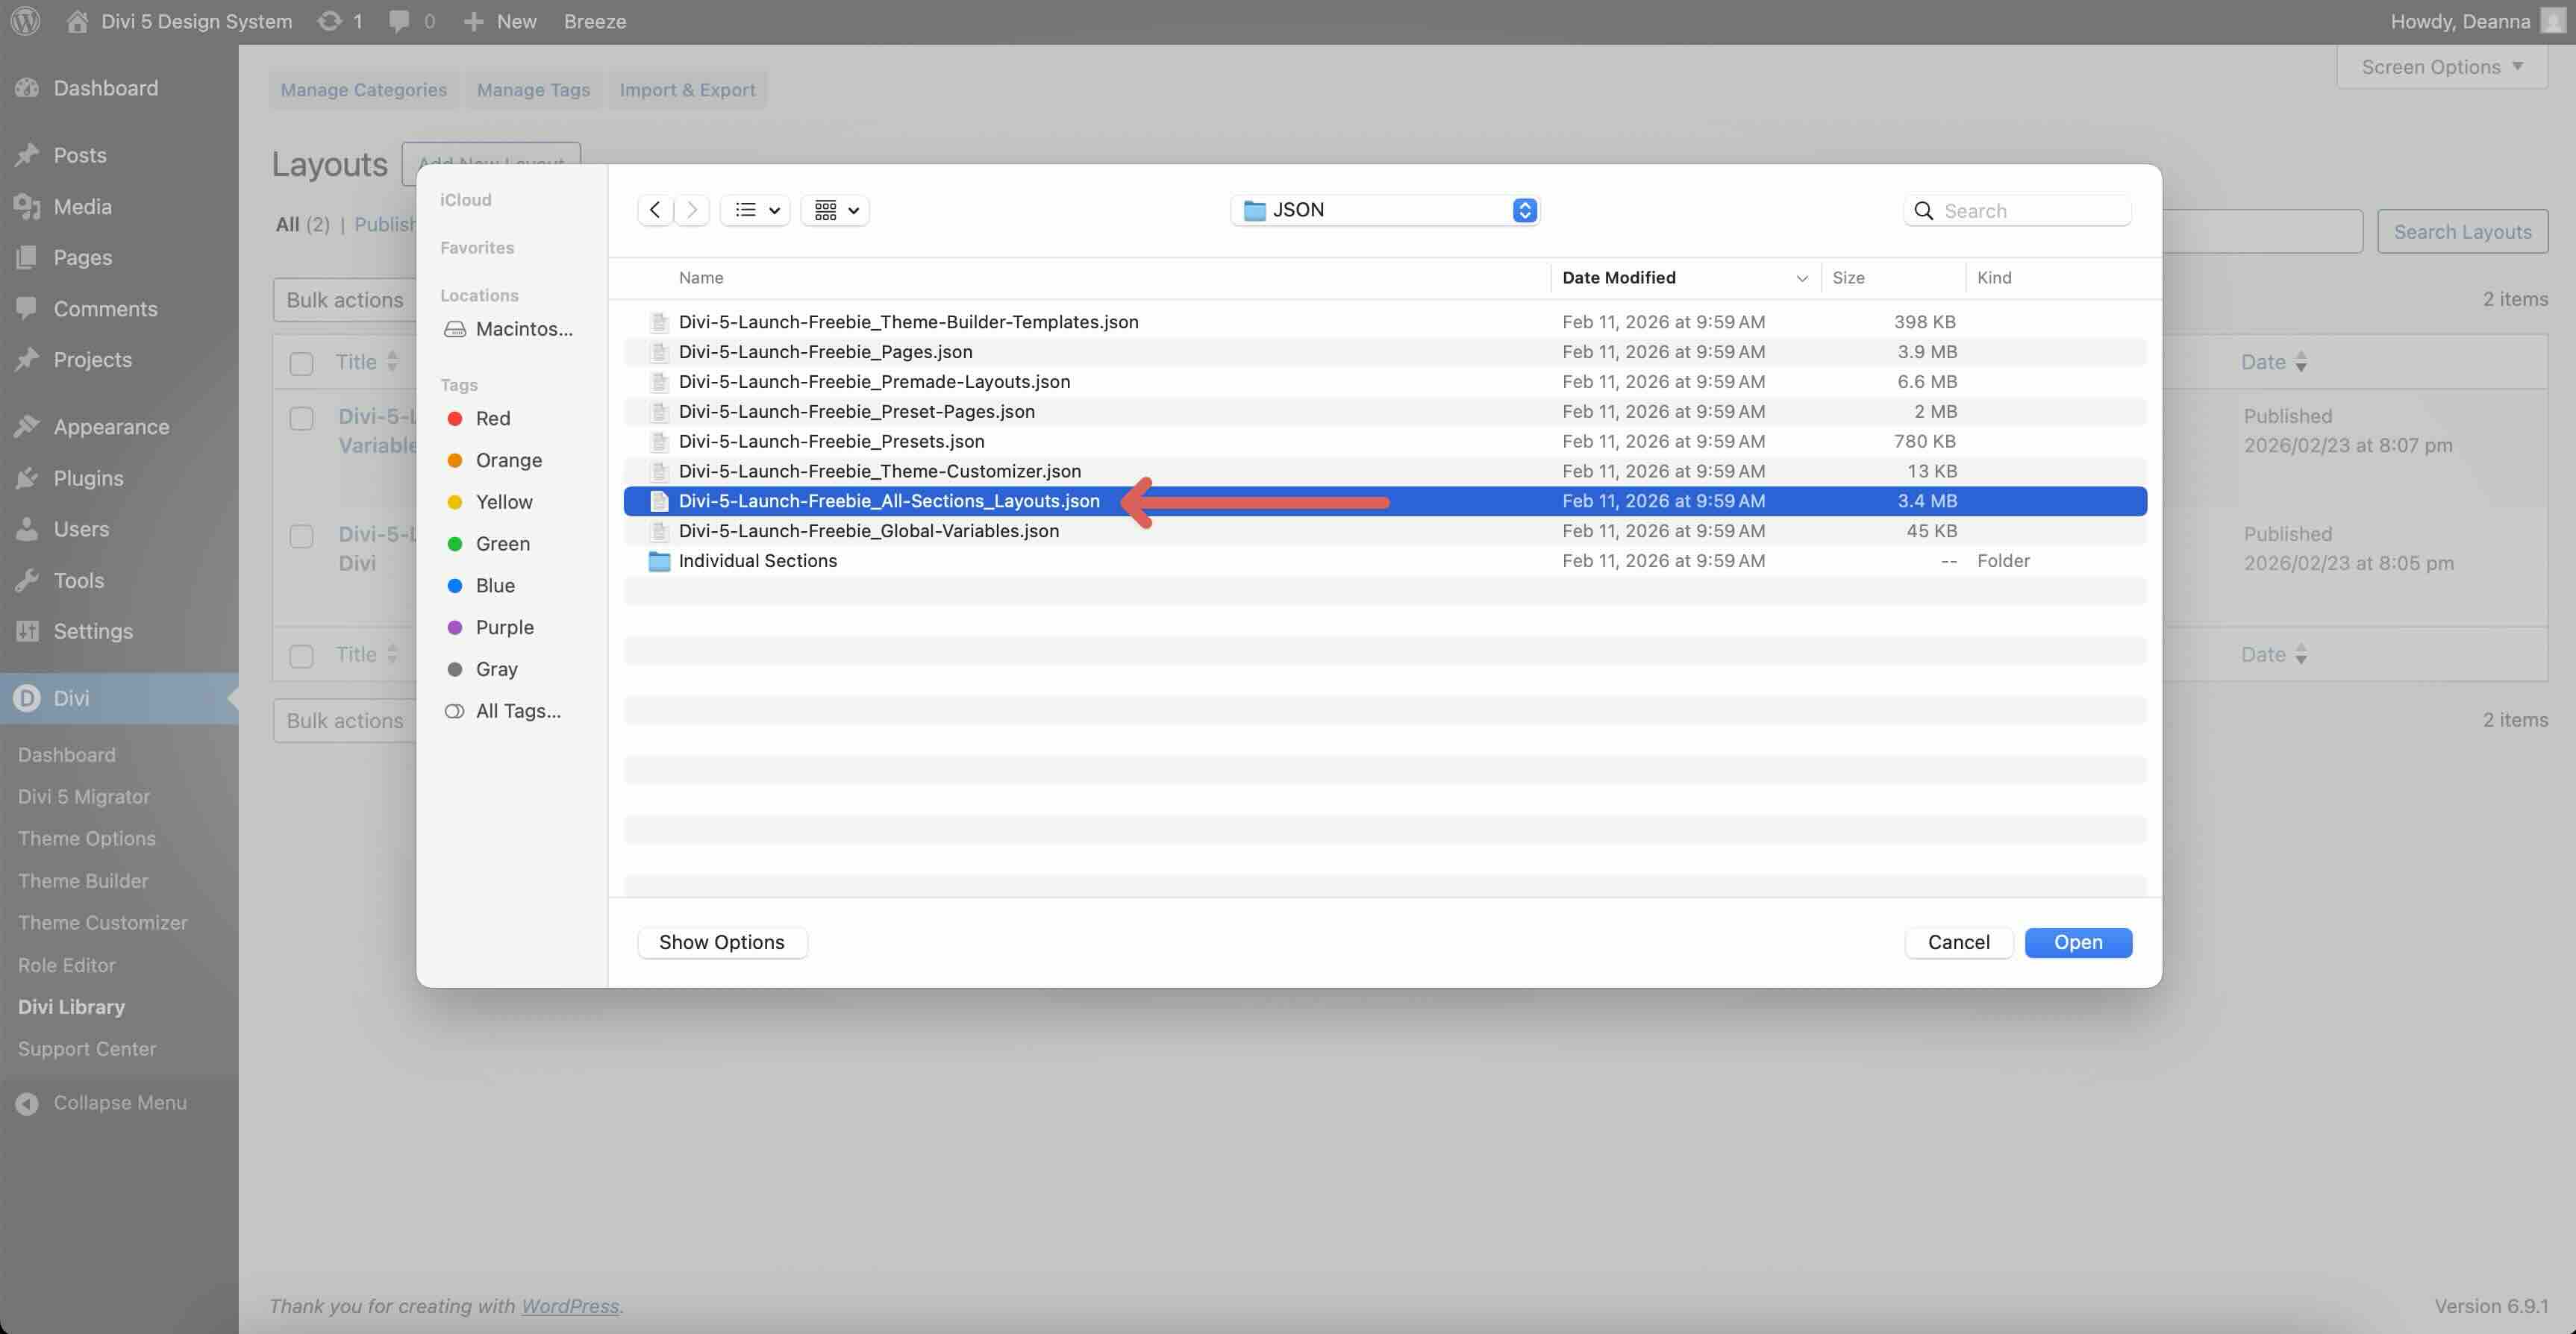Click the Open button to import the file
The height and width of the screenshot is (1334, 2576).
[x=2078, y=942]
